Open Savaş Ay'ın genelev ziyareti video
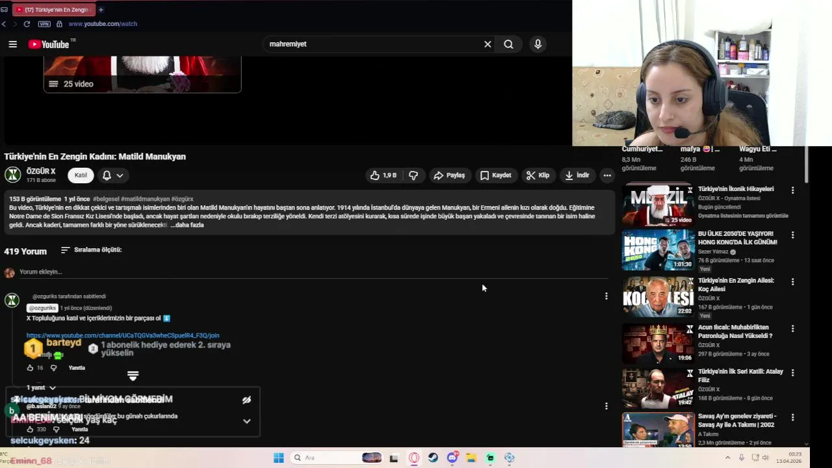 pyautogui.click(x=658, y=430)
